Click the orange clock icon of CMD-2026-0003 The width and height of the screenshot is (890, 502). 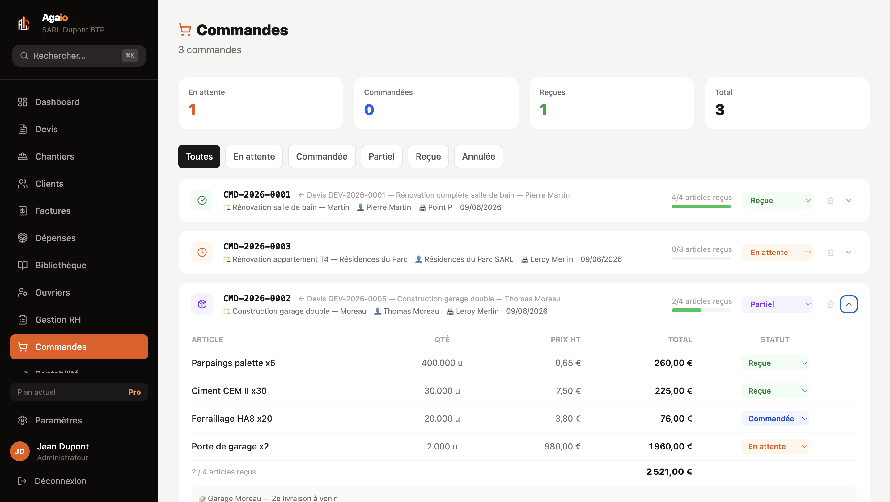(x=202, y=252)
